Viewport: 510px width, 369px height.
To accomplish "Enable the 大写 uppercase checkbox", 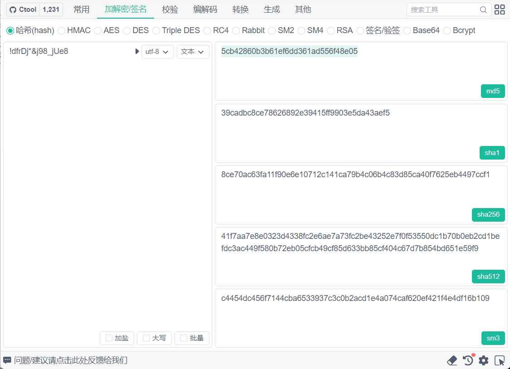I will 146,338.
